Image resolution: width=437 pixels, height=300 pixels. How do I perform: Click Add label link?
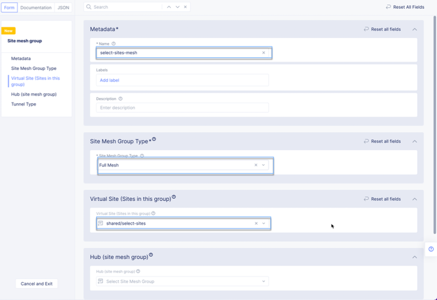[x=110, y=80]
